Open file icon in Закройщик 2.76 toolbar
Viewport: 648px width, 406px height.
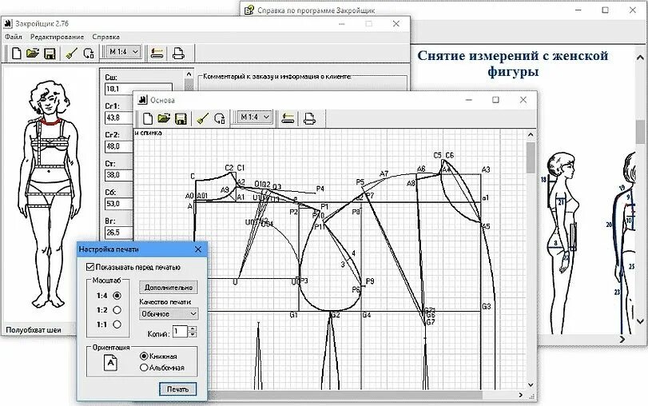tap(33, 54)
